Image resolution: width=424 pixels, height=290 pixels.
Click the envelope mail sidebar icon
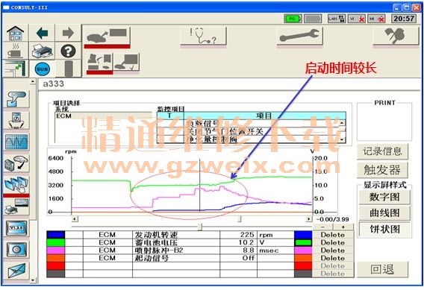click(16, 271)
